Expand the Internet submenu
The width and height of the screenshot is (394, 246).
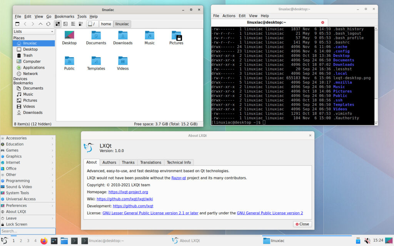(28, 163)
